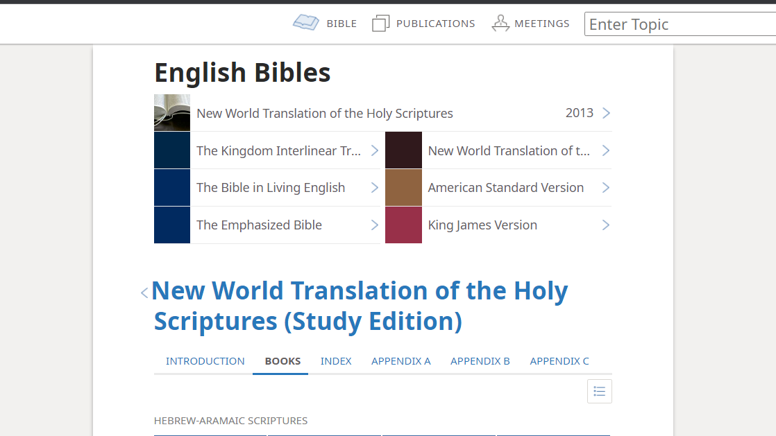Click the English Bibles heading
This screenshot has width=776, height=436.
click(x=242, y=72)
